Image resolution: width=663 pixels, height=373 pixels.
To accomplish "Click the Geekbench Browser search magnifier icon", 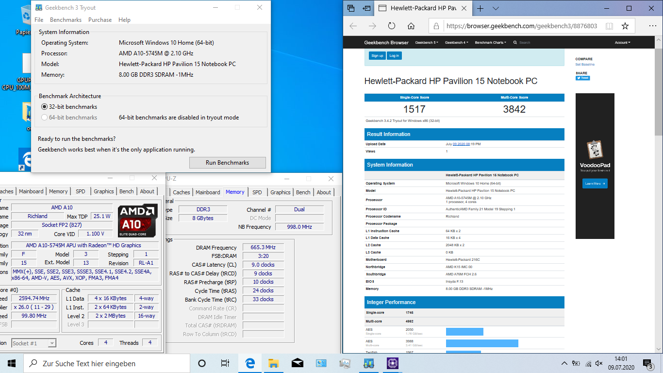I will click(x=515, y=43).
